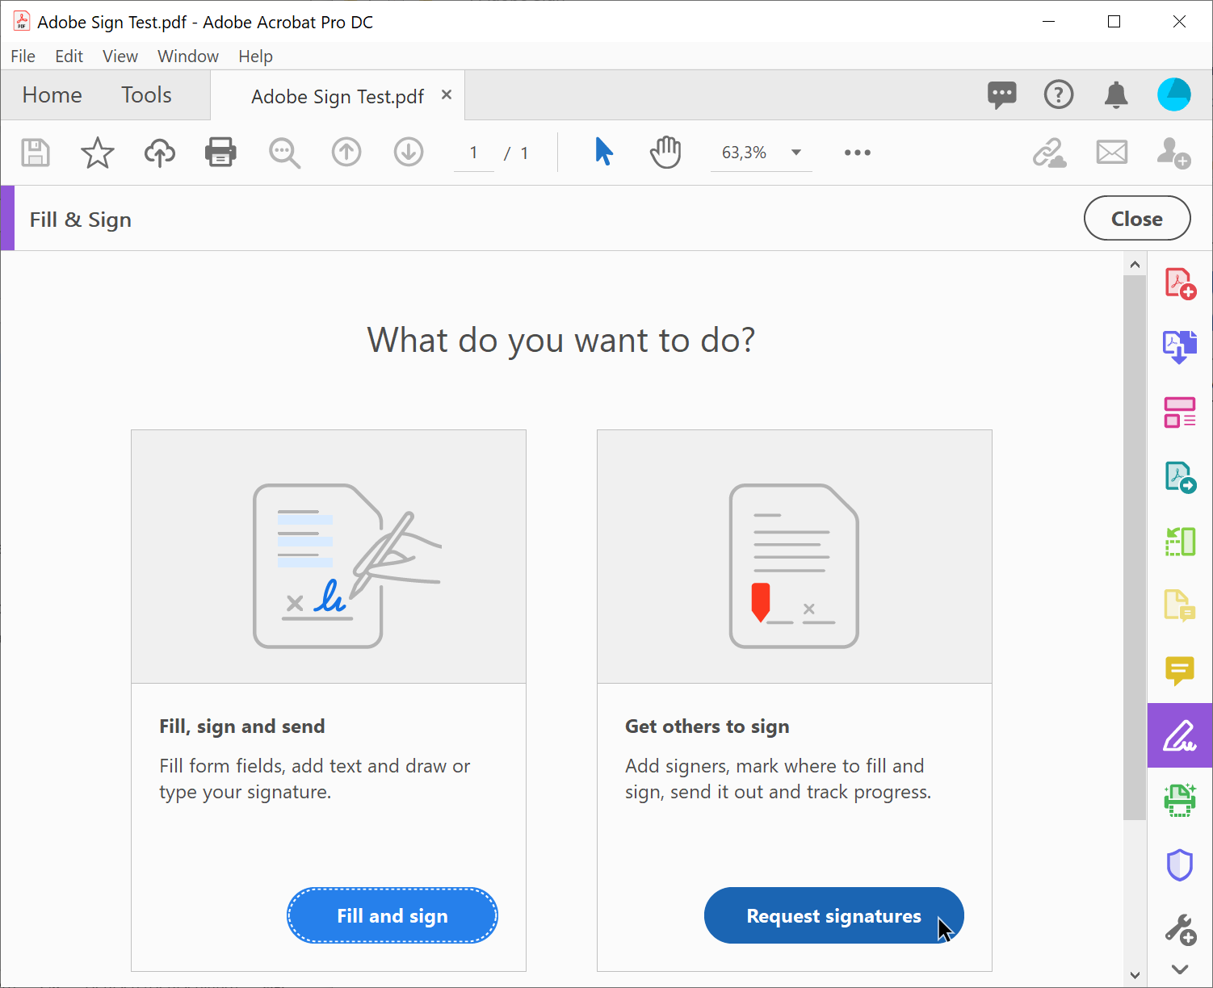Activate the Hand pan tool
The image size is (1213, 988).
tap(665, 153)
